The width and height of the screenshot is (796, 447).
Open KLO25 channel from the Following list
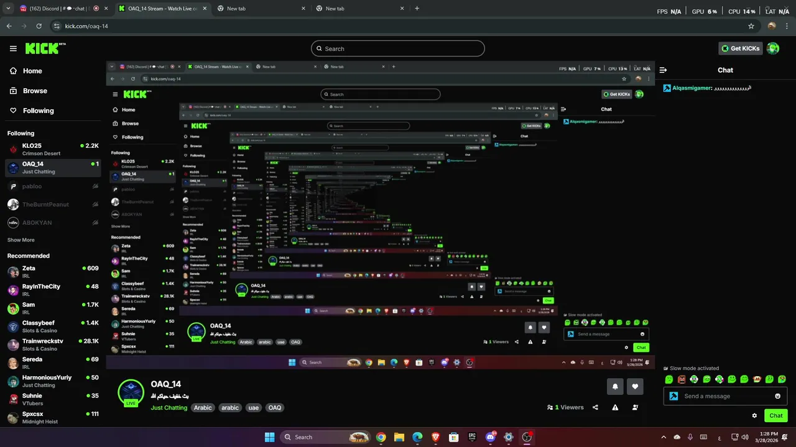click(53, 149)
